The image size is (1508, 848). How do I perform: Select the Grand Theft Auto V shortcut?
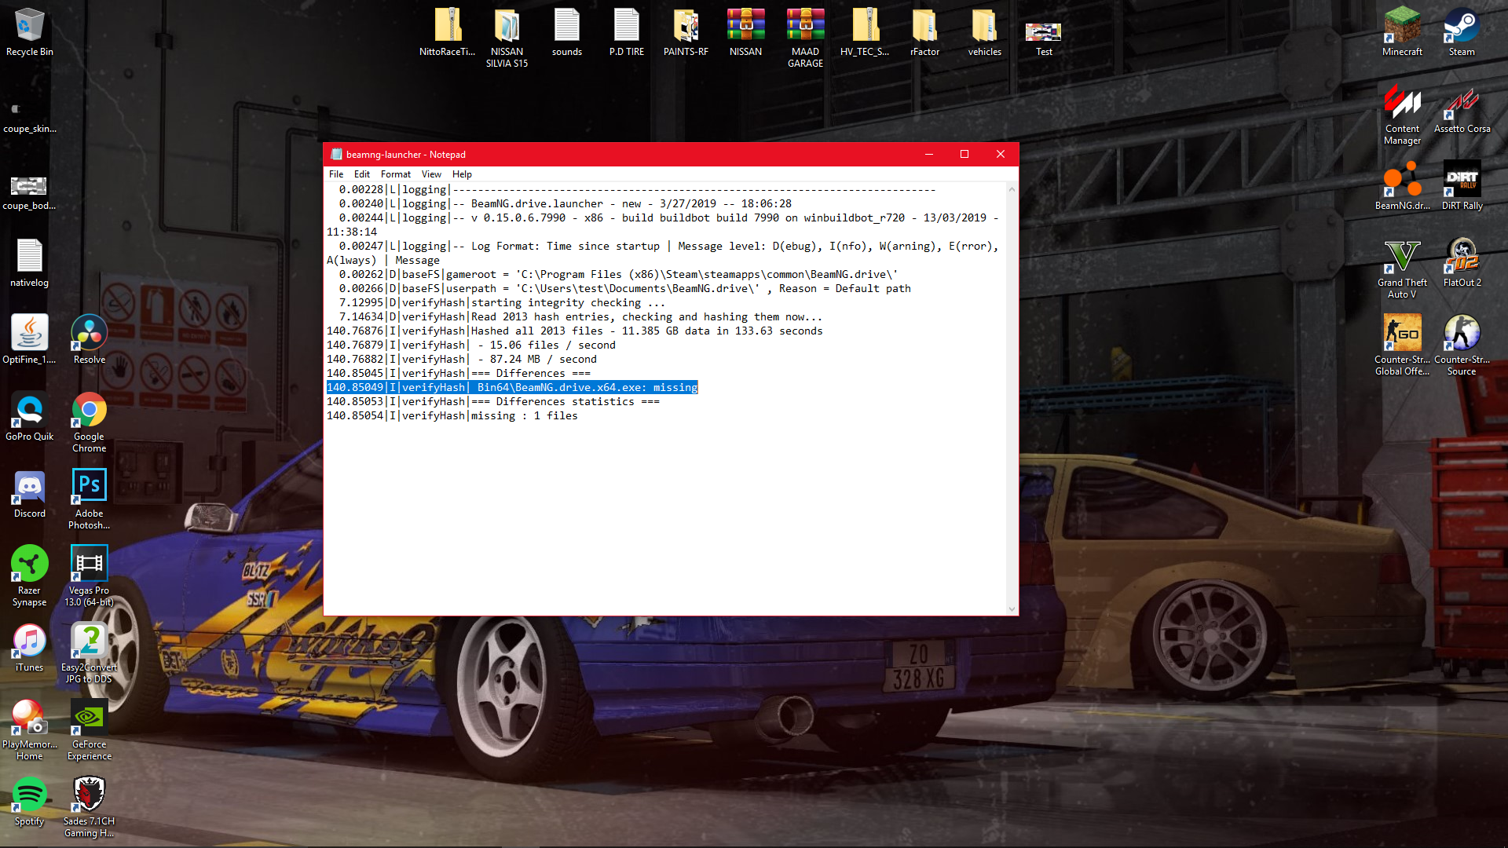point(1402,261)
